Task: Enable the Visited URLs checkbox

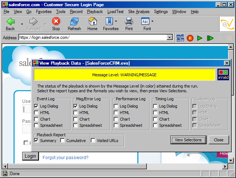Action: (93, 141)
